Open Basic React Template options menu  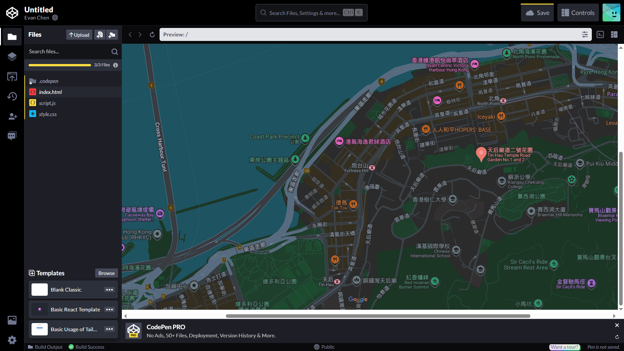click(x=110, y=309)
